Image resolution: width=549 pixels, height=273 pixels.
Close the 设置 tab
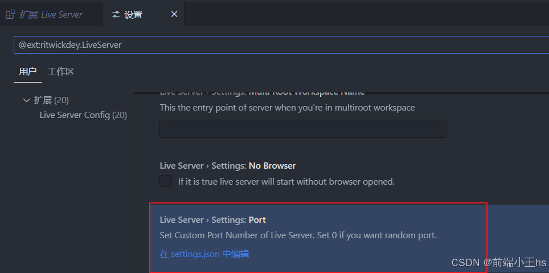point(174,14)
